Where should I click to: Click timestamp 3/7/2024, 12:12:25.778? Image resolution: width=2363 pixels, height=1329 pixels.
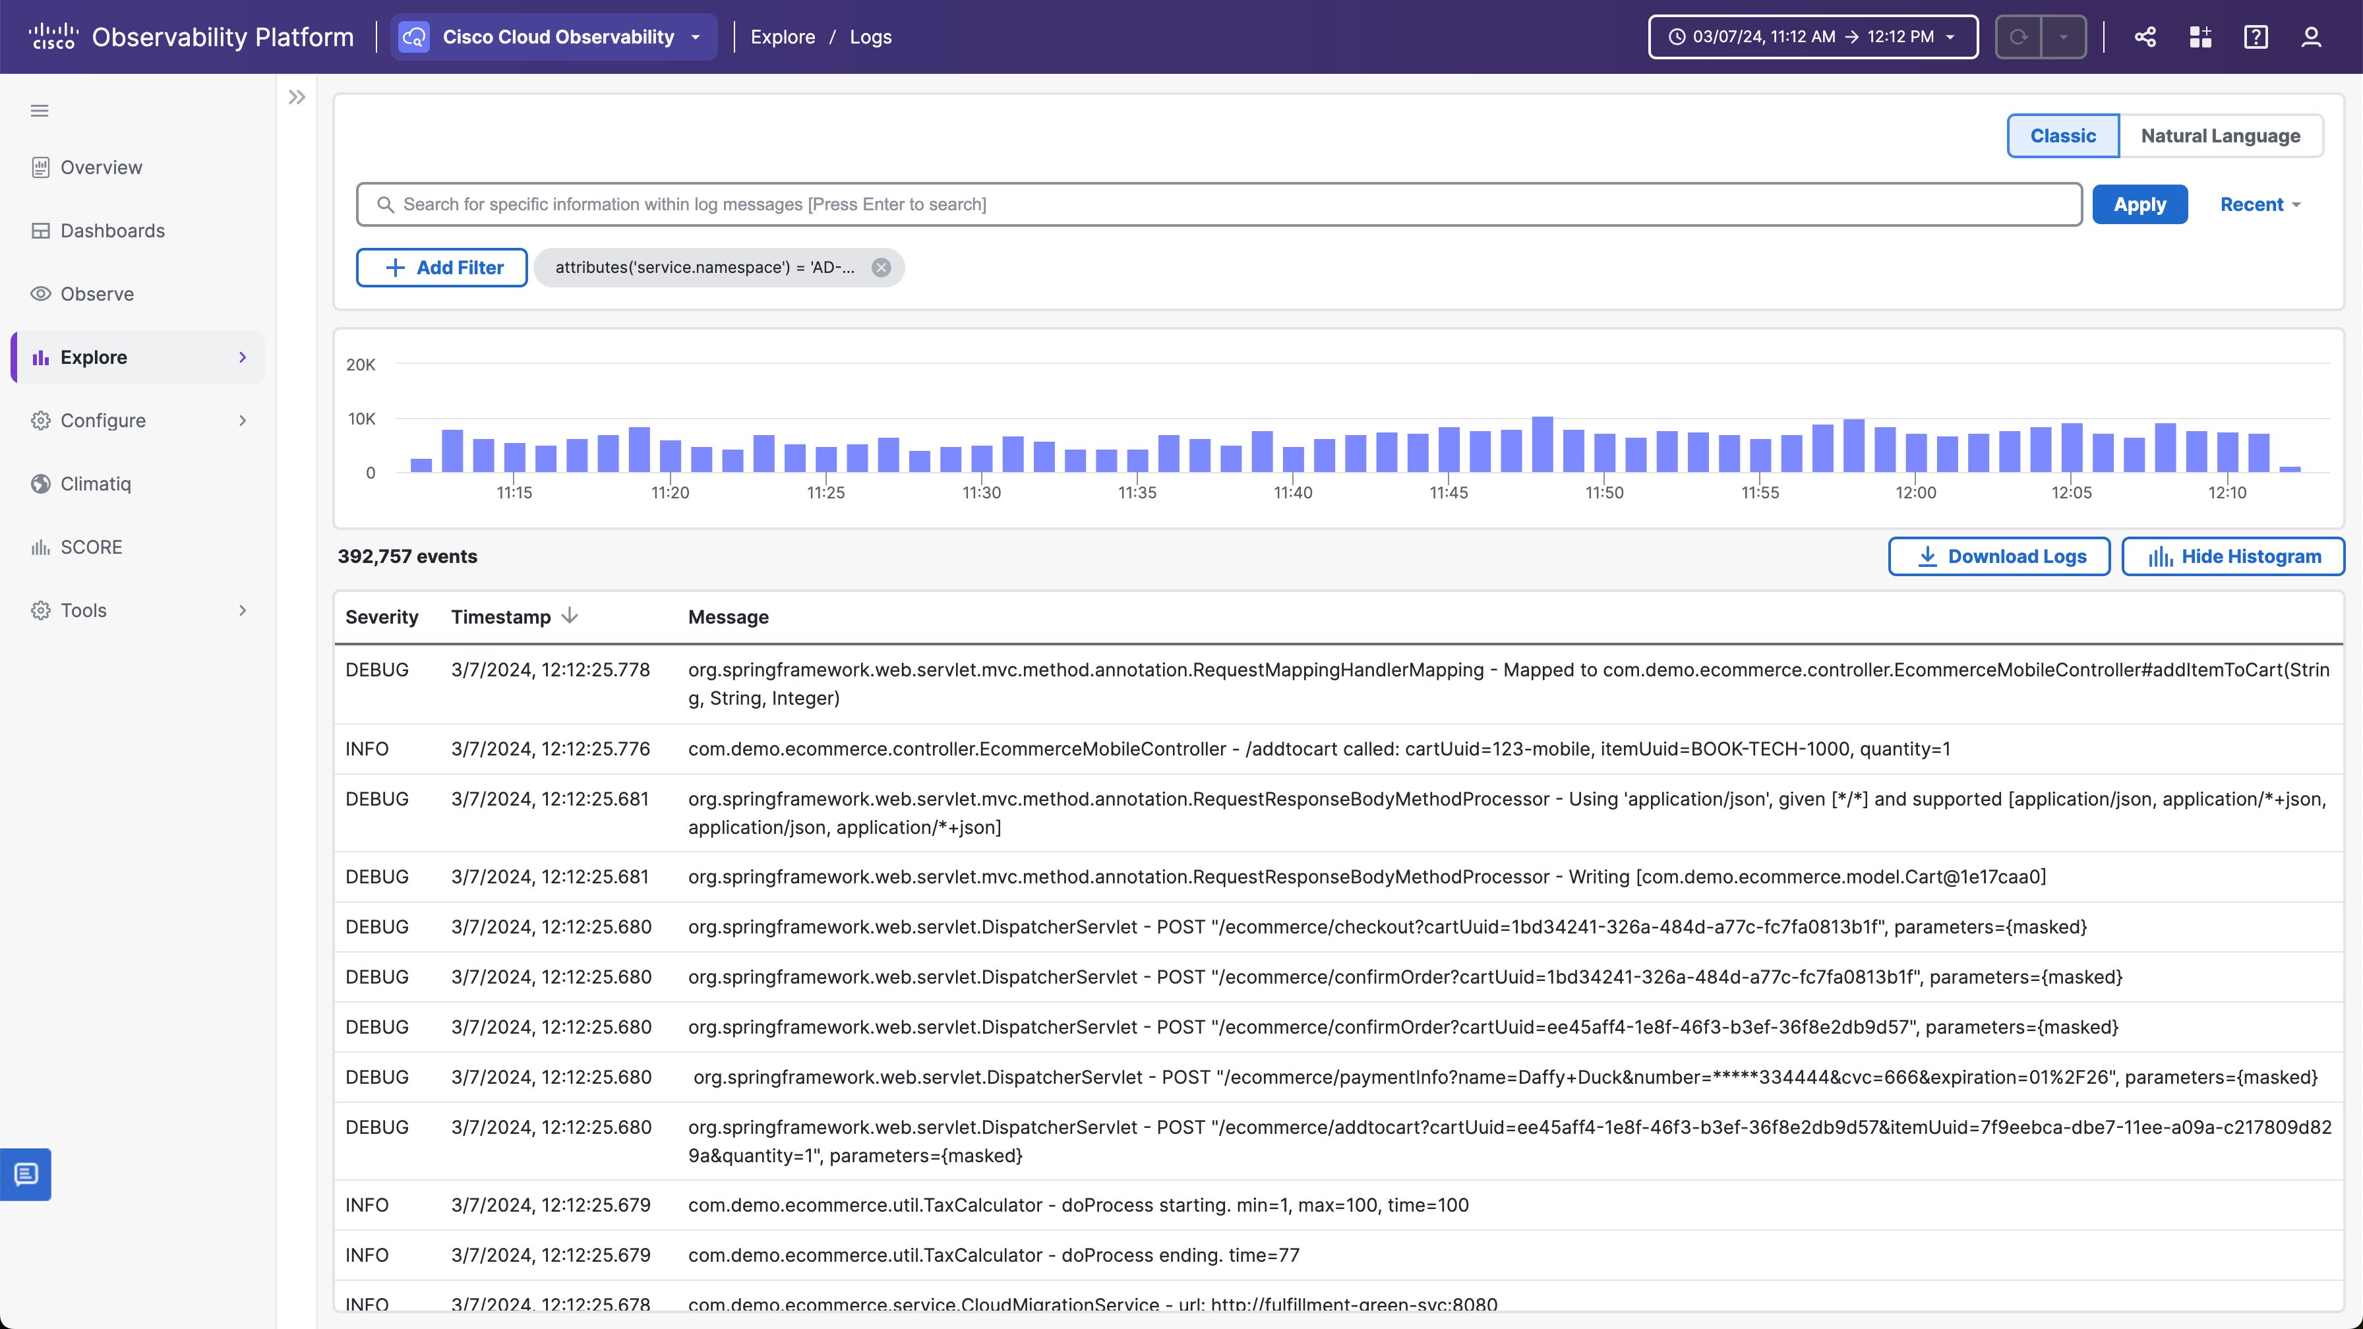[x=551, y=670]
